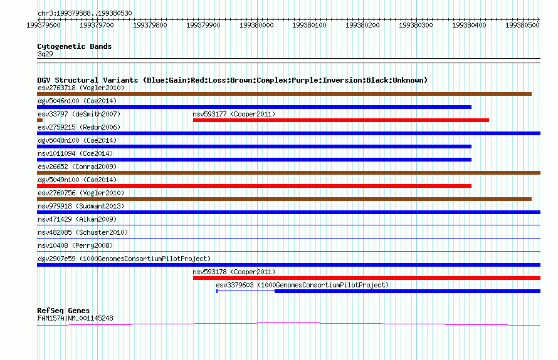
Task: Click the Cytogenetic Bands track title
Action: click(75, 46)
